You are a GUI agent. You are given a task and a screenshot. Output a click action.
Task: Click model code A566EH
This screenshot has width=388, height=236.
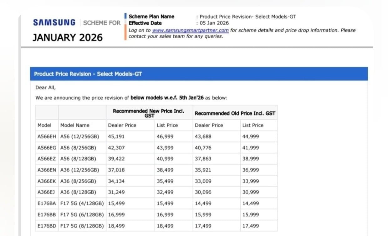pyautogui.click(x=47, y=136)
